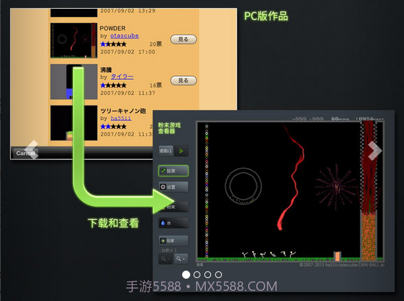
Task: Zoom in with the magnifier plus button
Action: click(181, 258)
